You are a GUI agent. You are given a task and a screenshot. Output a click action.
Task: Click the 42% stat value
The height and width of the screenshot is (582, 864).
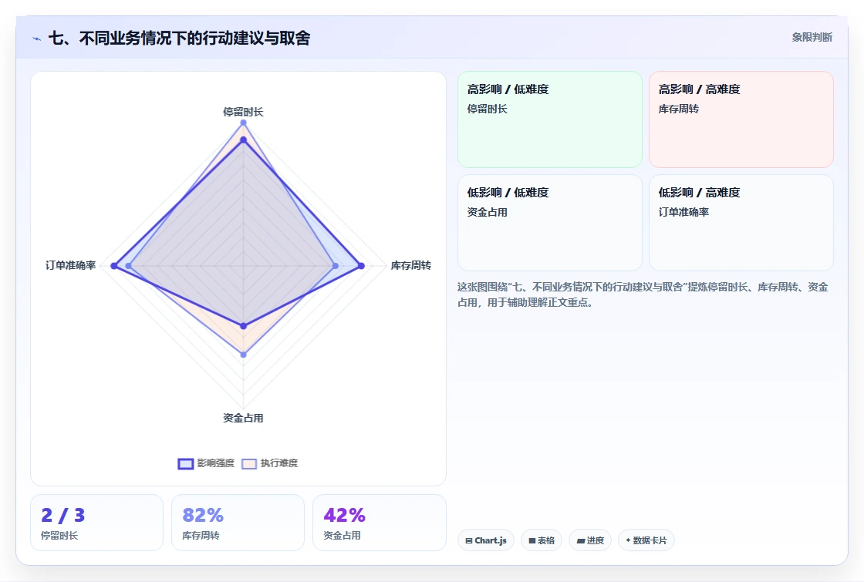344,516
